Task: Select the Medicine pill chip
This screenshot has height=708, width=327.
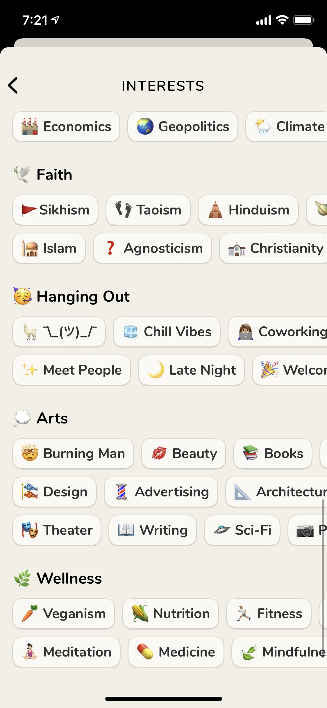Action: click(176, 652)
